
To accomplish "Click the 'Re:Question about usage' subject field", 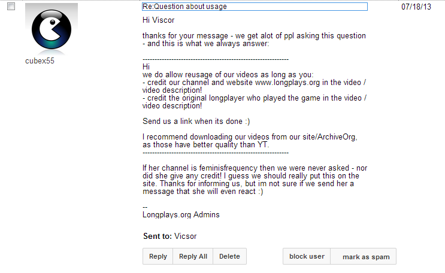I will coord(255,7).
